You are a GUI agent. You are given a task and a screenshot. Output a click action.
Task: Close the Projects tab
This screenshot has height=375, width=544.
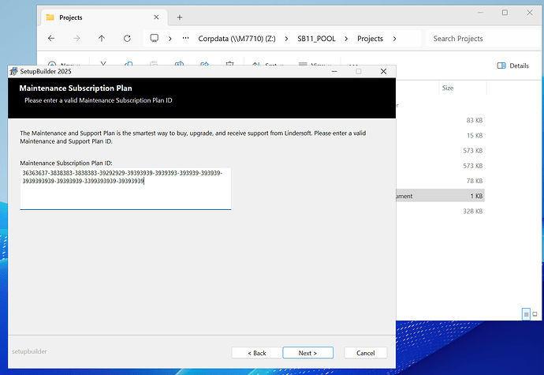pyautogui.click(x=156, y=17)
